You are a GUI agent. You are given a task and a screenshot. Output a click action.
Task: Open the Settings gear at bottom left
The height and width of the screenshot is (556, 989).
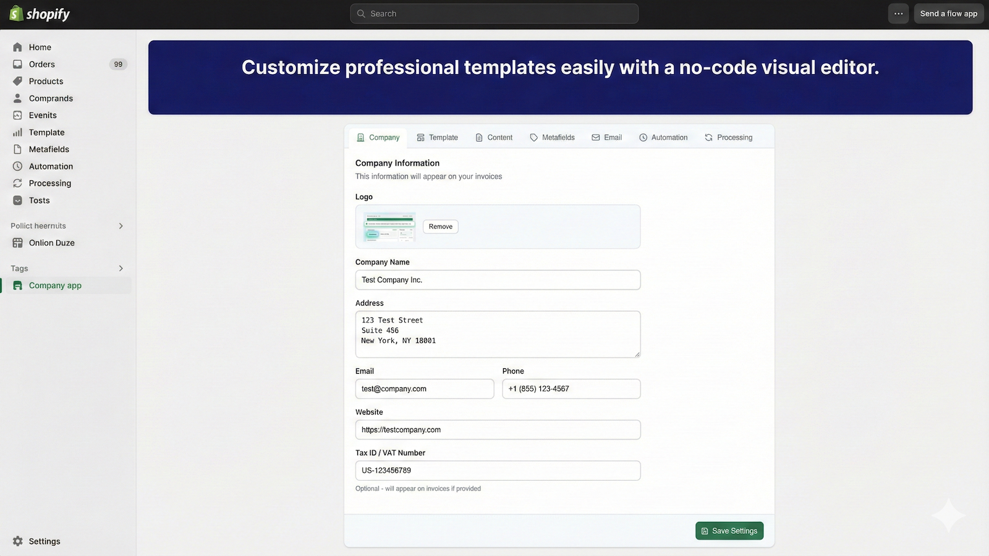17,541
